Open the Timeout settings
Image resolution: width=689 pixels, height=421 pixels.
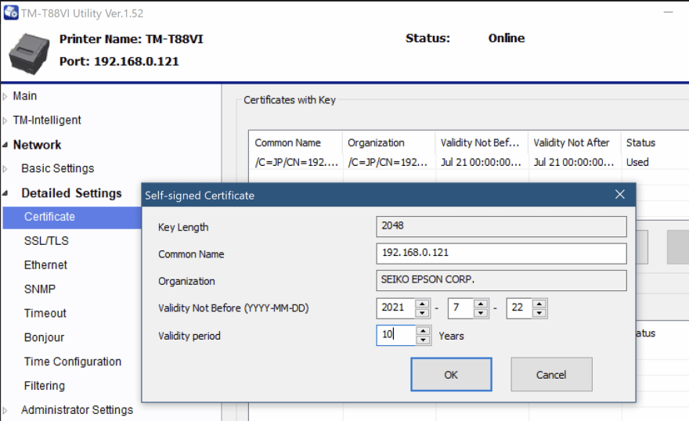(x=45, y=313)
